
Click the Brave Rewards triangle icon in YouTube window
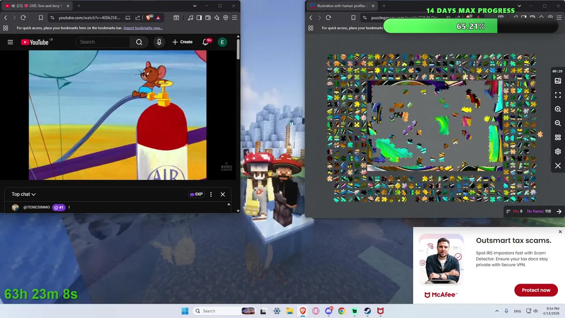[x=158, y=18]
